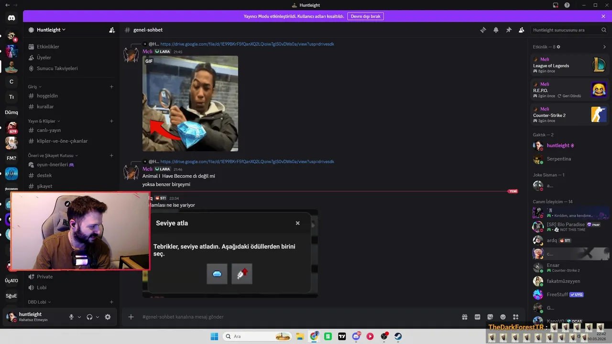This screenshot has width=612, height=344.
Task: Open the R.E.P.O. activity card
Action: click(570, 90)
